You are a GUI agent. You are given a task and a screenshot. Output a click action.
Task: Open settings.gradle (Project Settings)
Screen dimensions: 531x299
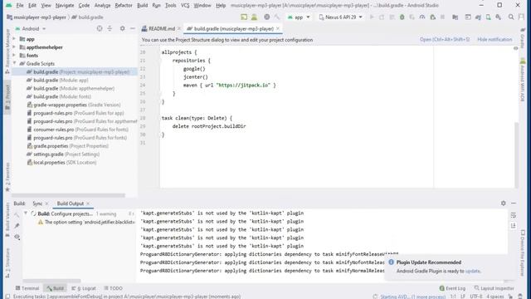[63, 154]
